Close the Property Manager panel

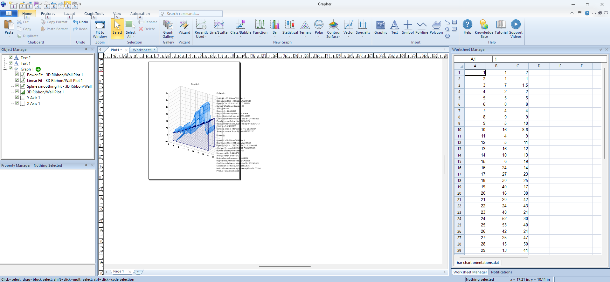coord(92,165)
